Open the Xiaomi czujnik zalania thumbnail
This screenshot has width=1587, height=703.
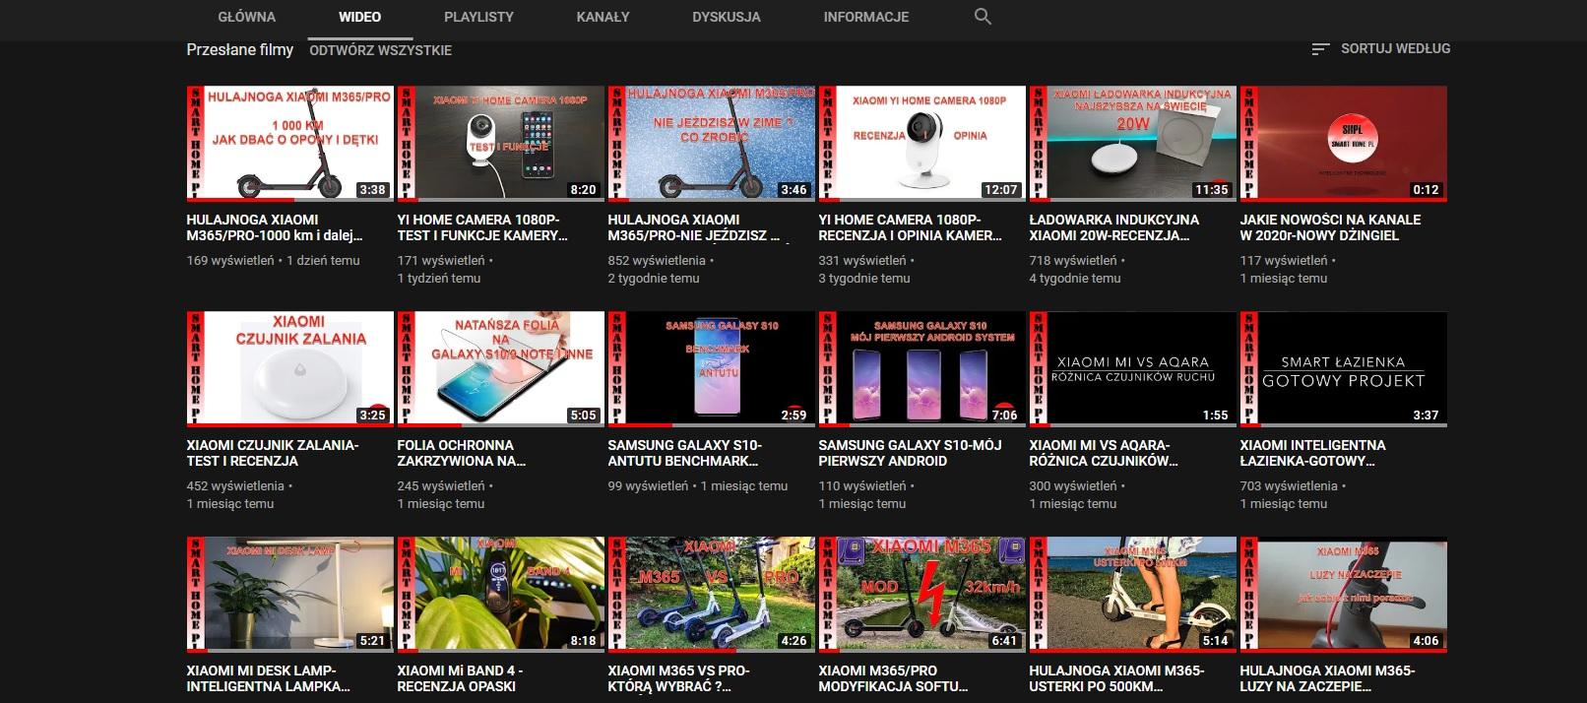click(x=289, y=368)
